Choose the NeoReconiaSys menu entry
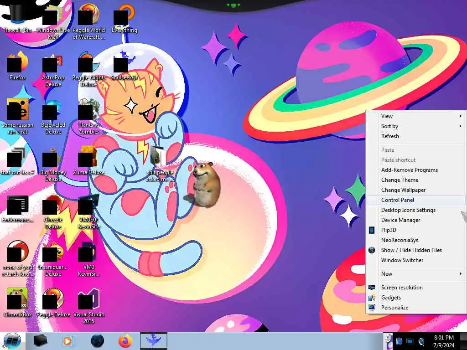Screen dimensions: 467x350 pos(416,240)
